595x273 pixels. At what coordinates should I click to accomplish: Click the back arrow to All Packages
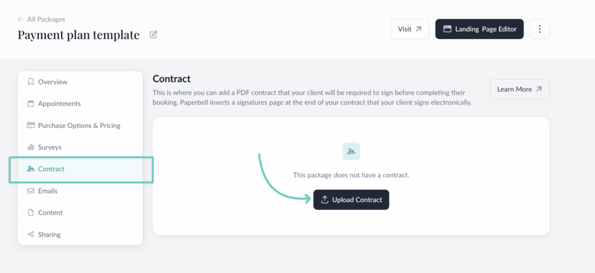21,19
